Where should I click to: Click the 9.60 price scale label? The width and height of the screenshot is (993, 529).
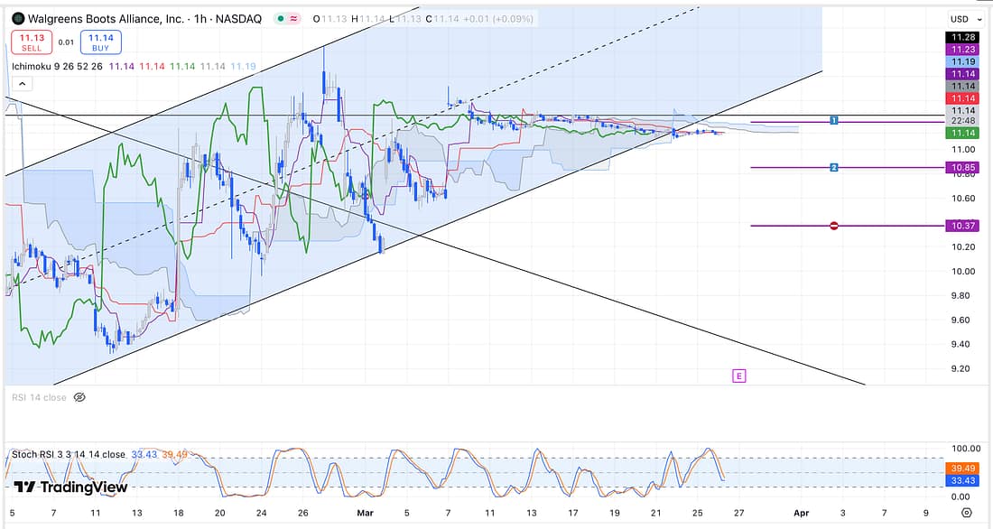pyautogui.click(x=961, y=320)
